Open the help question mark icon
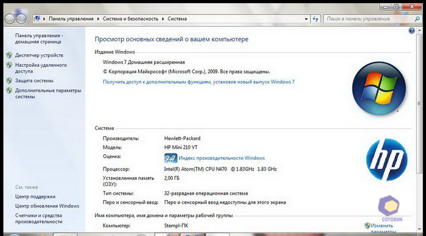 [x=411, y=30]
